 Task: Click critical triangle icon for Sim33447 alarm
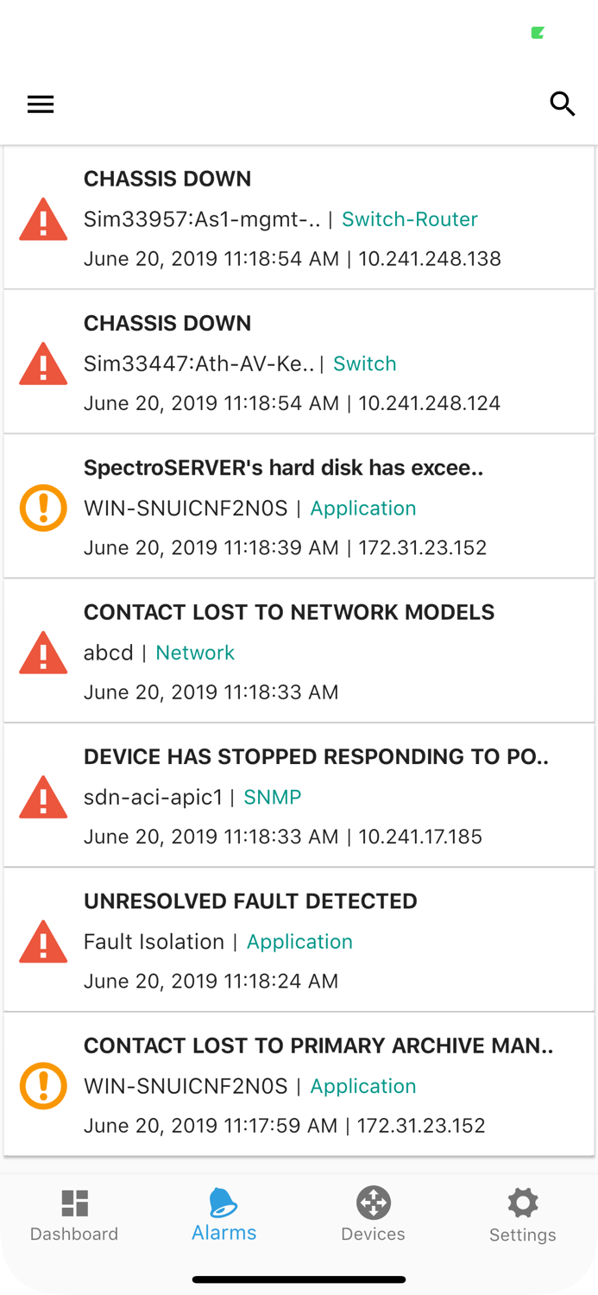[x=43, y=363]
